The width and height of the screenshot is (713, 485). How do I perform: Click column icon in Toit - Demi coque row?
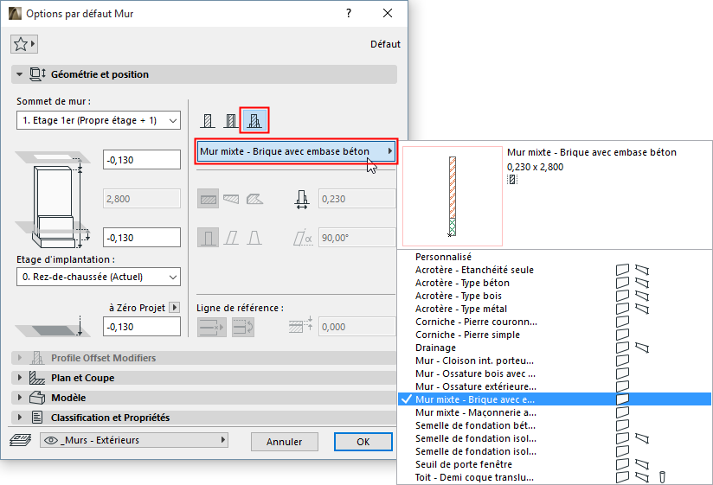[x=662, y=477]
